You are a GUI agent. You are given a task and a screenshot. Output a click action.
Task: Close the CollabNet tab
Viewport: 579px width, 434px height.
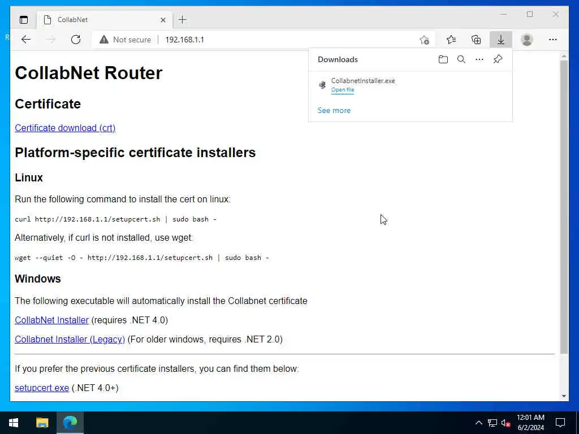(163, 20)
